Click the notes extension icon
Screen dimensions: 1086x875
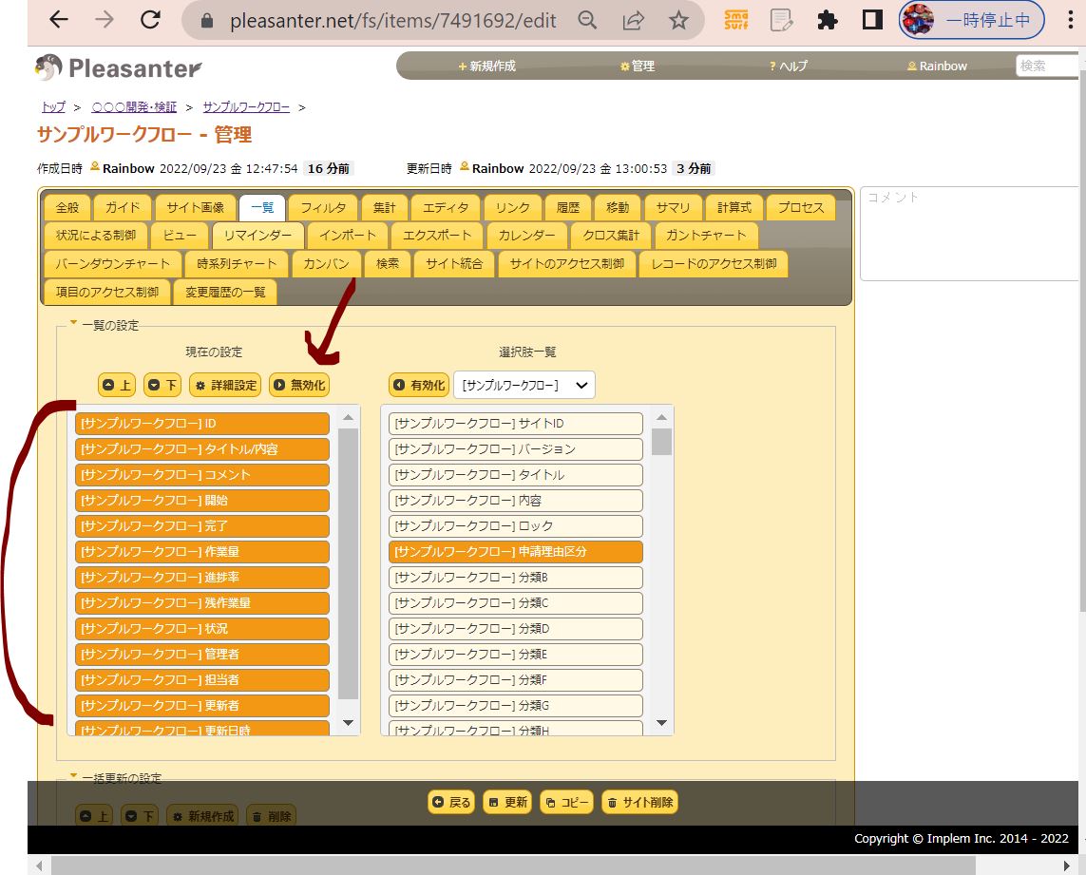[x=781, y=20]
